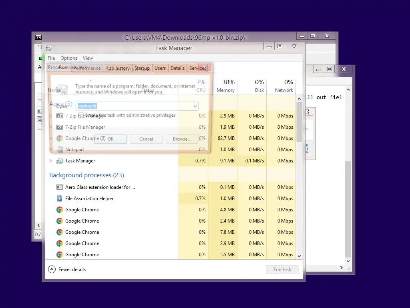Click the File Association Helper icon

click(x=60, y=199)
